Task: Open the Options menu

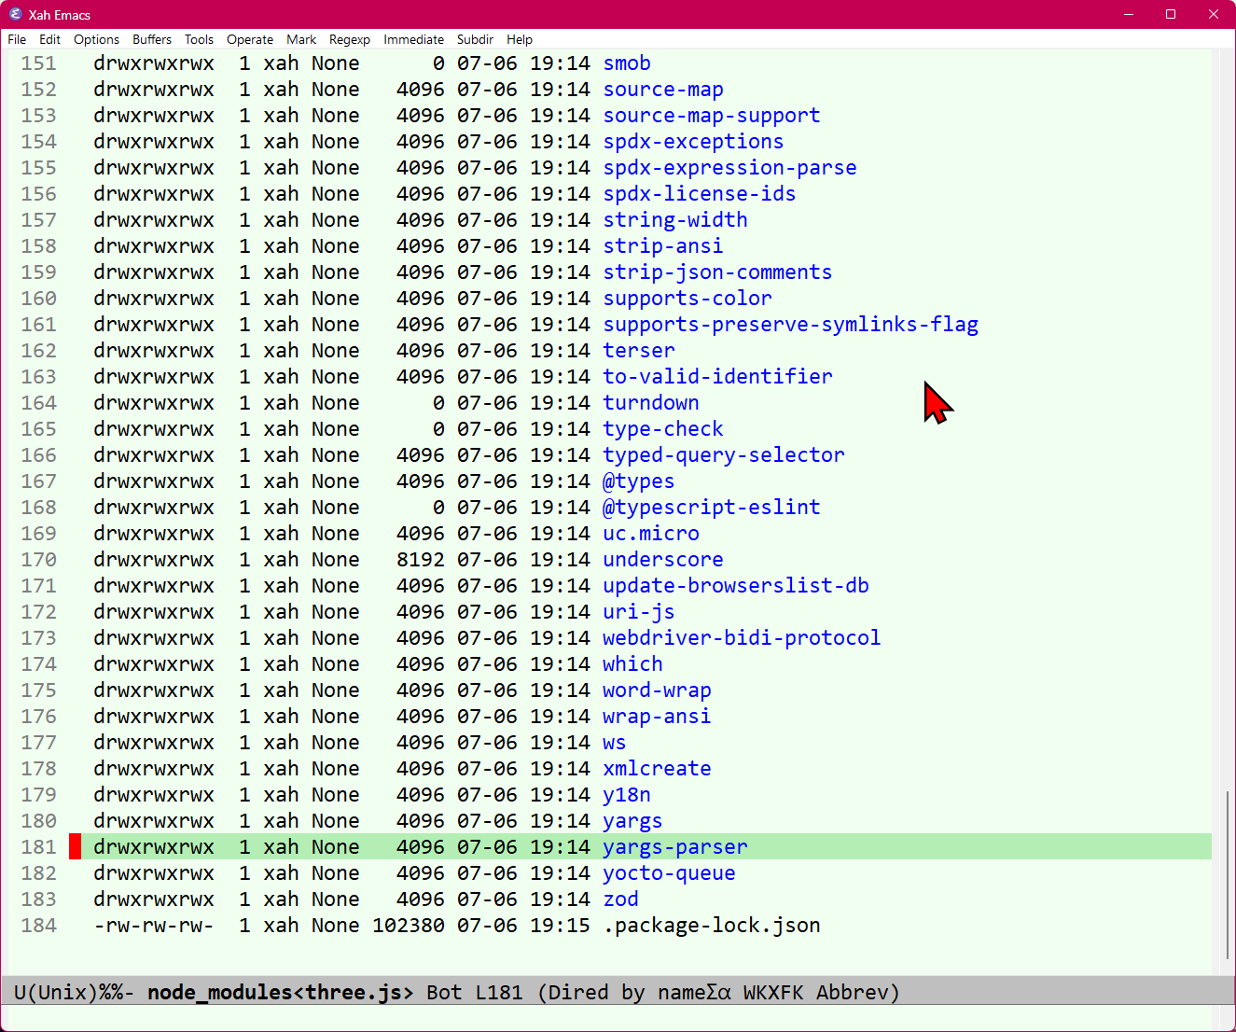Action: coord(96,39)
